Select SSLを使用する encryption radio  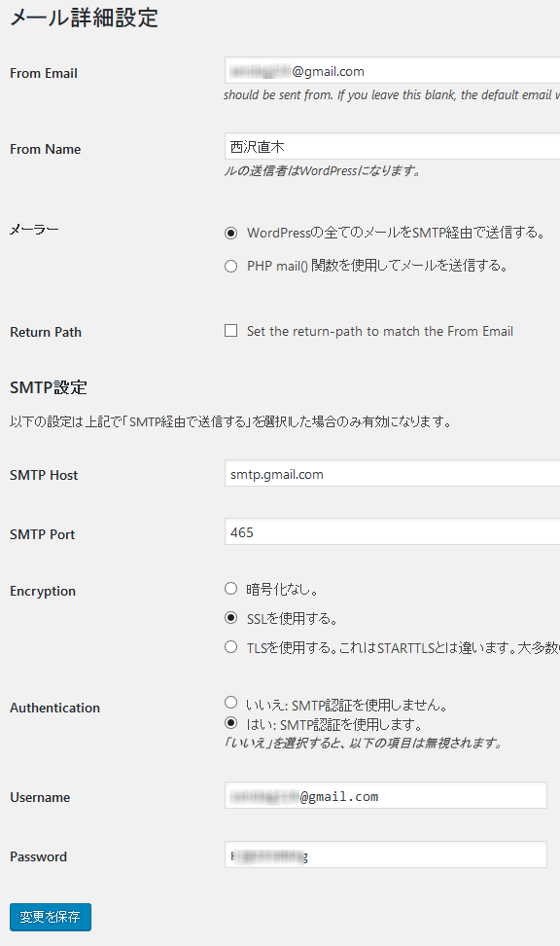230,618
